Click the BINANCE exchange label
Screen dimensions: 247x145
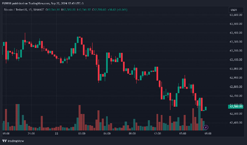(38, 10)
